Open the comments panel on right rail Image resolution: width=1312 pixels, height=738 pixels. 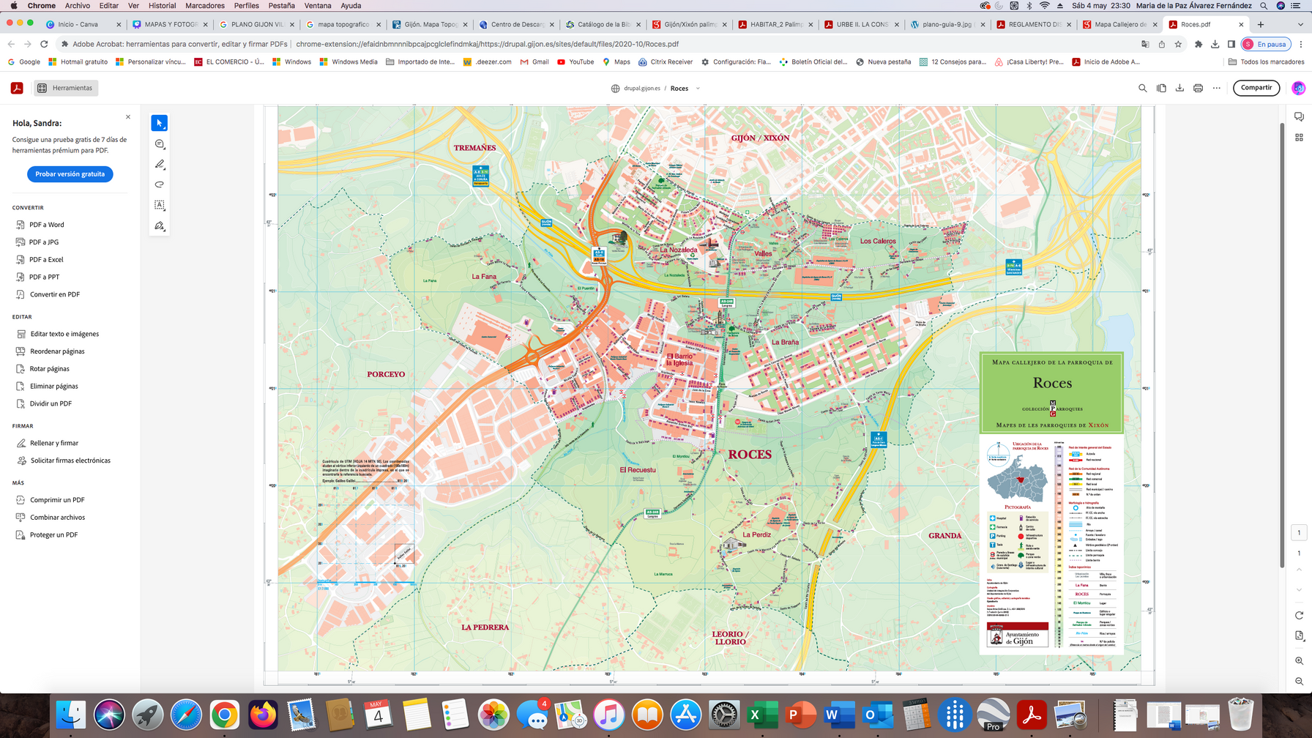click(x=1299, y=117)
